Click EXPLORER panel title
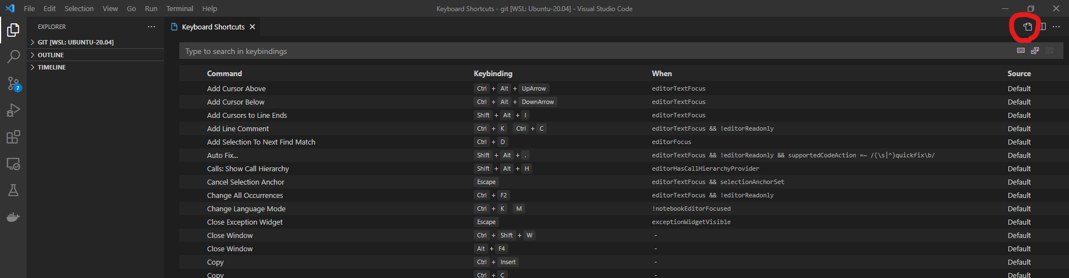The height and width of the screenshot is (278, 1069). [52, 27]
